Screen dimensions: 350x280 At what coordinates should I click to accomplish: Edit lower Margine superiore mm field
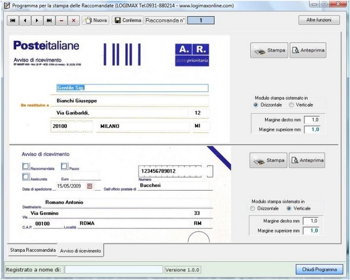311,230
